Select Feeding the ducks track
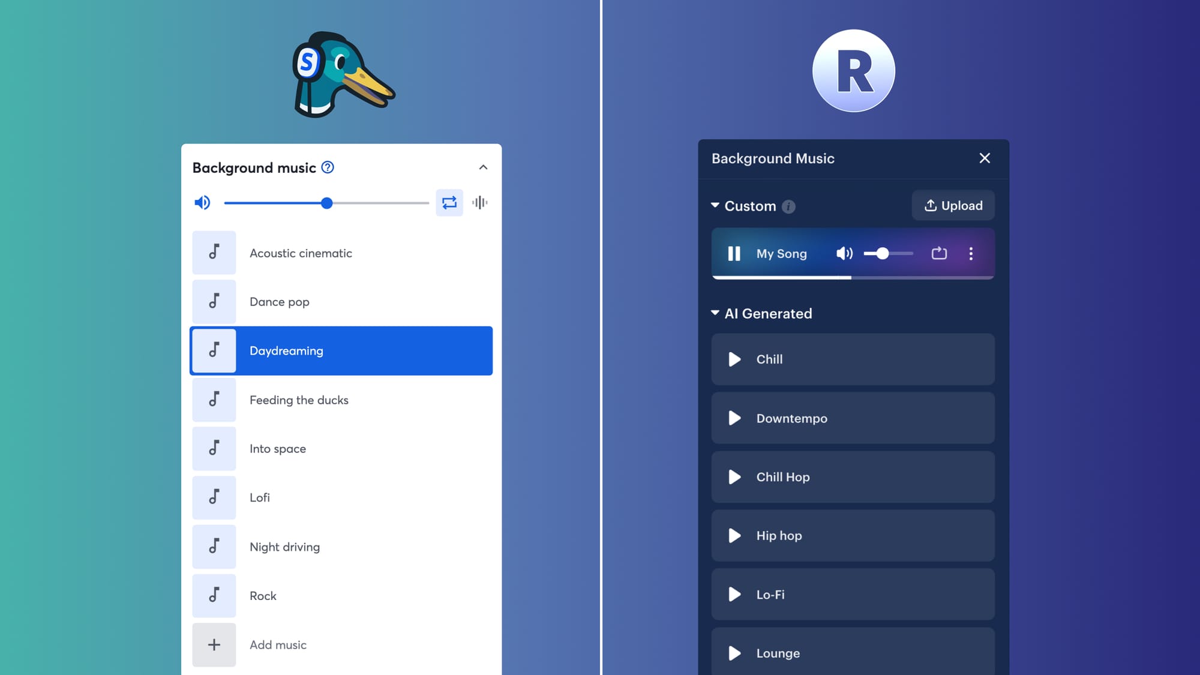Viewport: 1200px width, 675px height. coord(340,400)
